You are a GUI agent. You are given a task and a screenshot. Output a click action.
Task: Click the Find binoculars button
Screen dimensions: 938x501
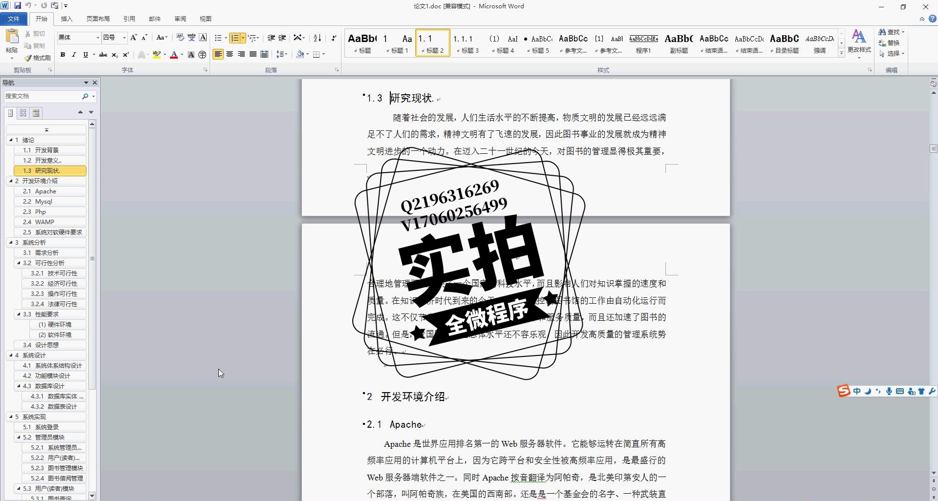pos(882,32)
